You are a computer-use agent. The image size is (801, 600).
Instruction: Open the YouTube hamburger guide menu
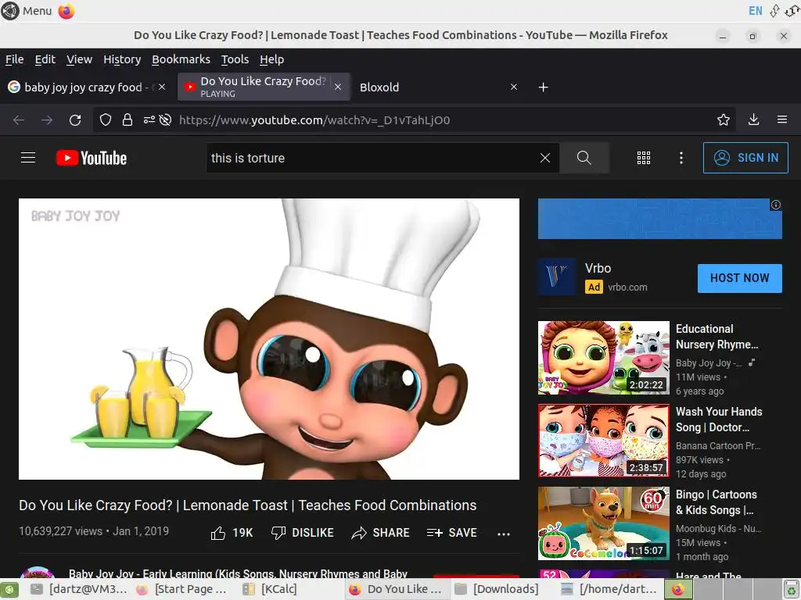(28, 158)
